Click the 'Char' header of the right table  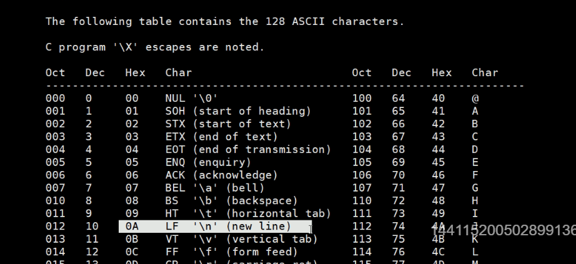[485, 72]
